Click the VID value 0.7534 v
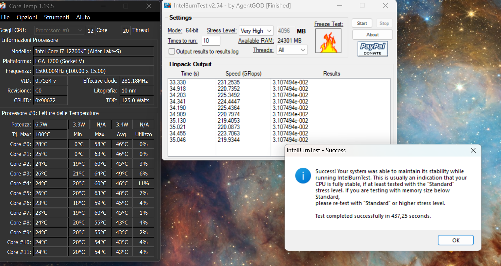Image resolution: width=501 pixels, height=266 pixels. (x=51, y=81)
